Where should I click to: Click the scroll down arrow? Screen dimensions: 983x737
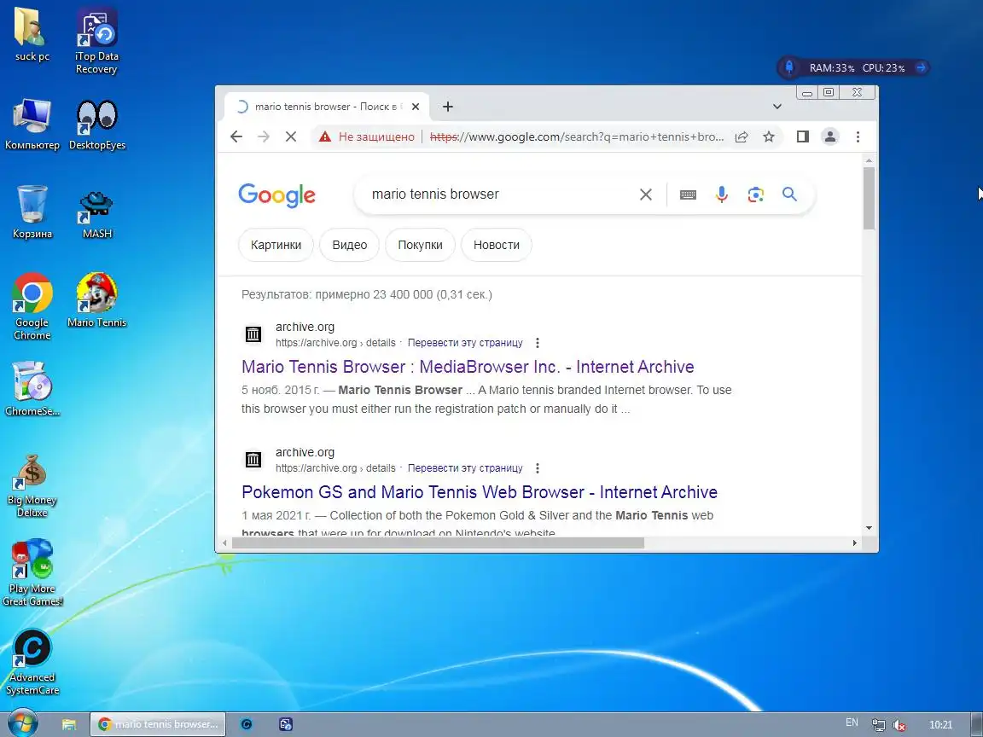pos(869,528)
